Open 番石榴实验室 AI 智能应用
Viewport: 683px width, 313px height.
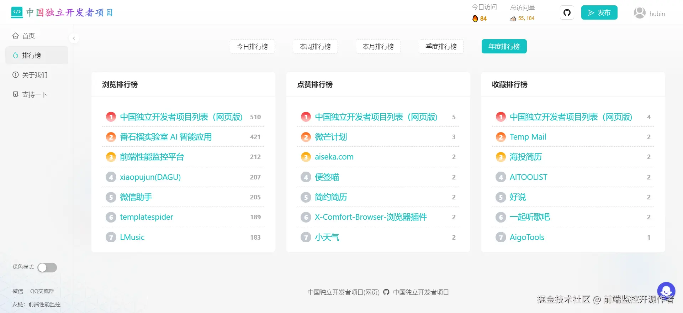click(166, 137)
